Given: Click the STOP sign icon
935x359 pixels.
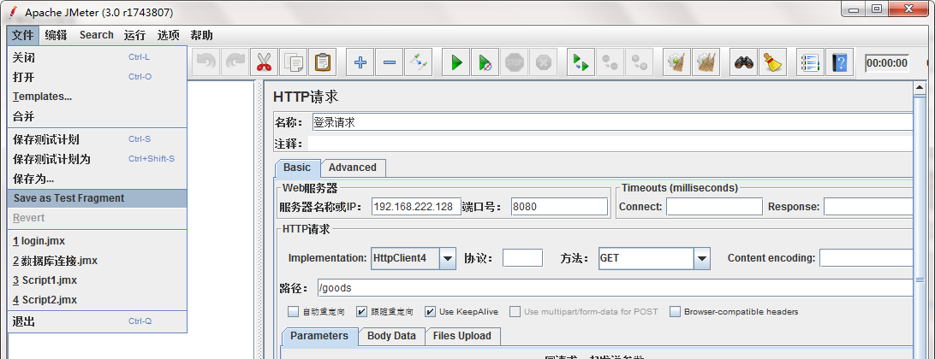Looking at the screenshot, I should coord(514,62).
